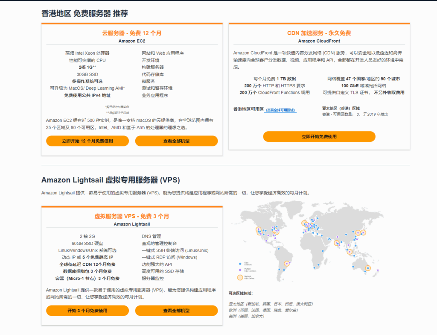Click 动态 IP 或 5 个免费静态 IP
Screen dimensions: 437x335
87,257
